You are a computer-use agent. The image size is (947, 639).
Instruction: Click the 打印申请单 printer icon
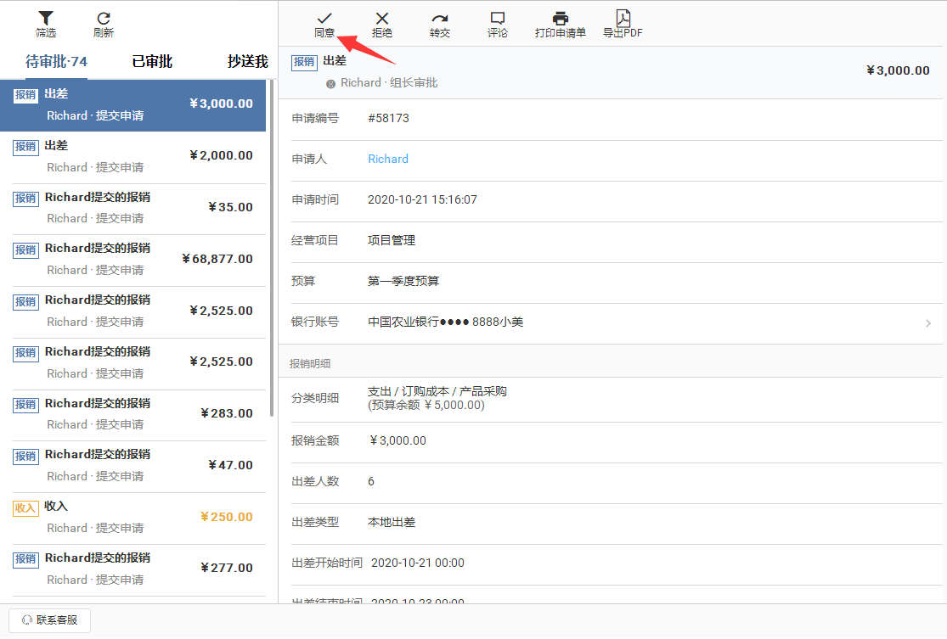pyautogui.click(x=561, y=18)
